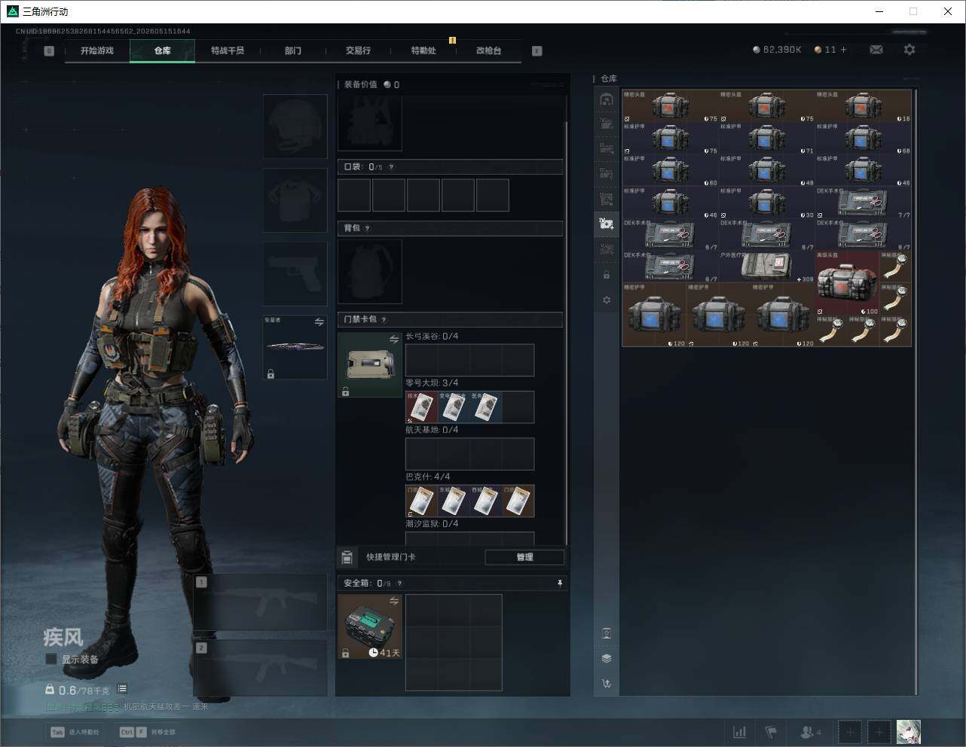Click the help icon next to 口袋
Viewport: 966px width, 747px height.
tap(391, 167)
